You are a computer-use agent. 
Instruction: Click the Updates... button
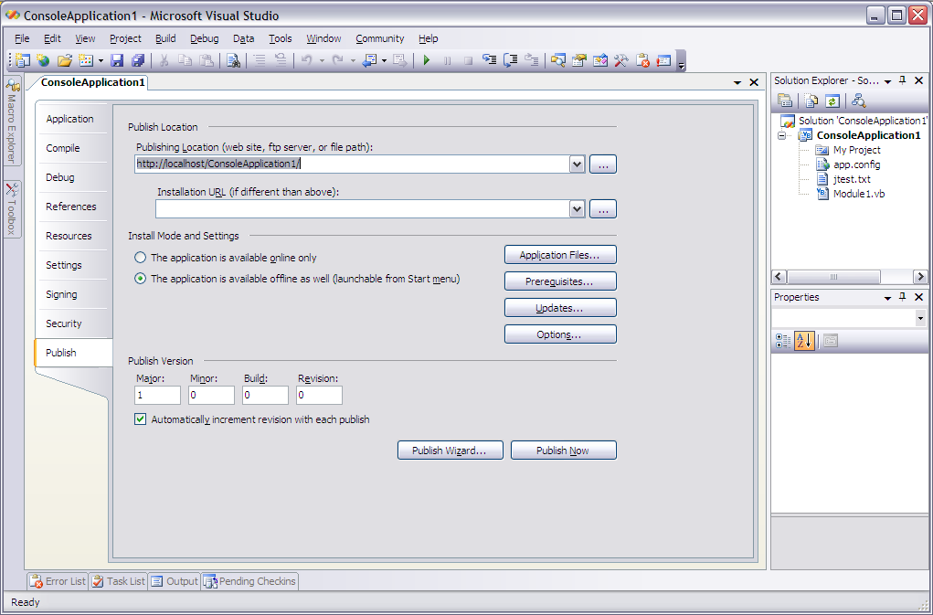point(560,307)
